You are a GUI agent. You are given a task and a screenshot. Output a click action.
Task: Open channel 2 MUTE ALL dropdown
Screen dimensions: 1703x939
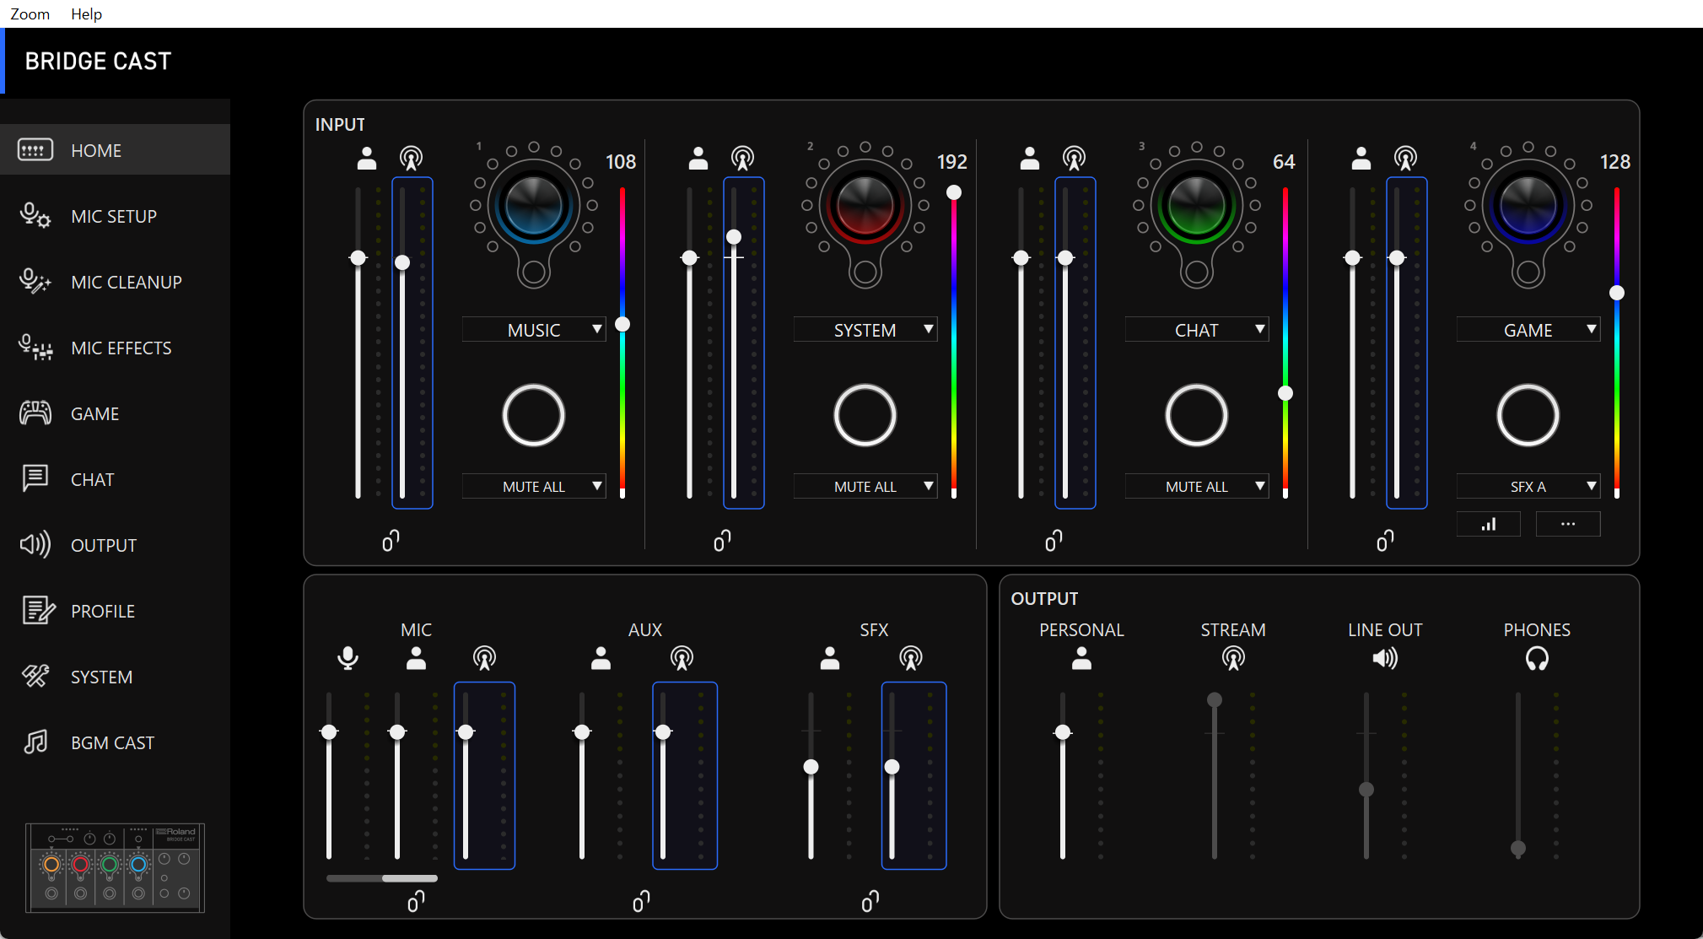click(865, 487)
